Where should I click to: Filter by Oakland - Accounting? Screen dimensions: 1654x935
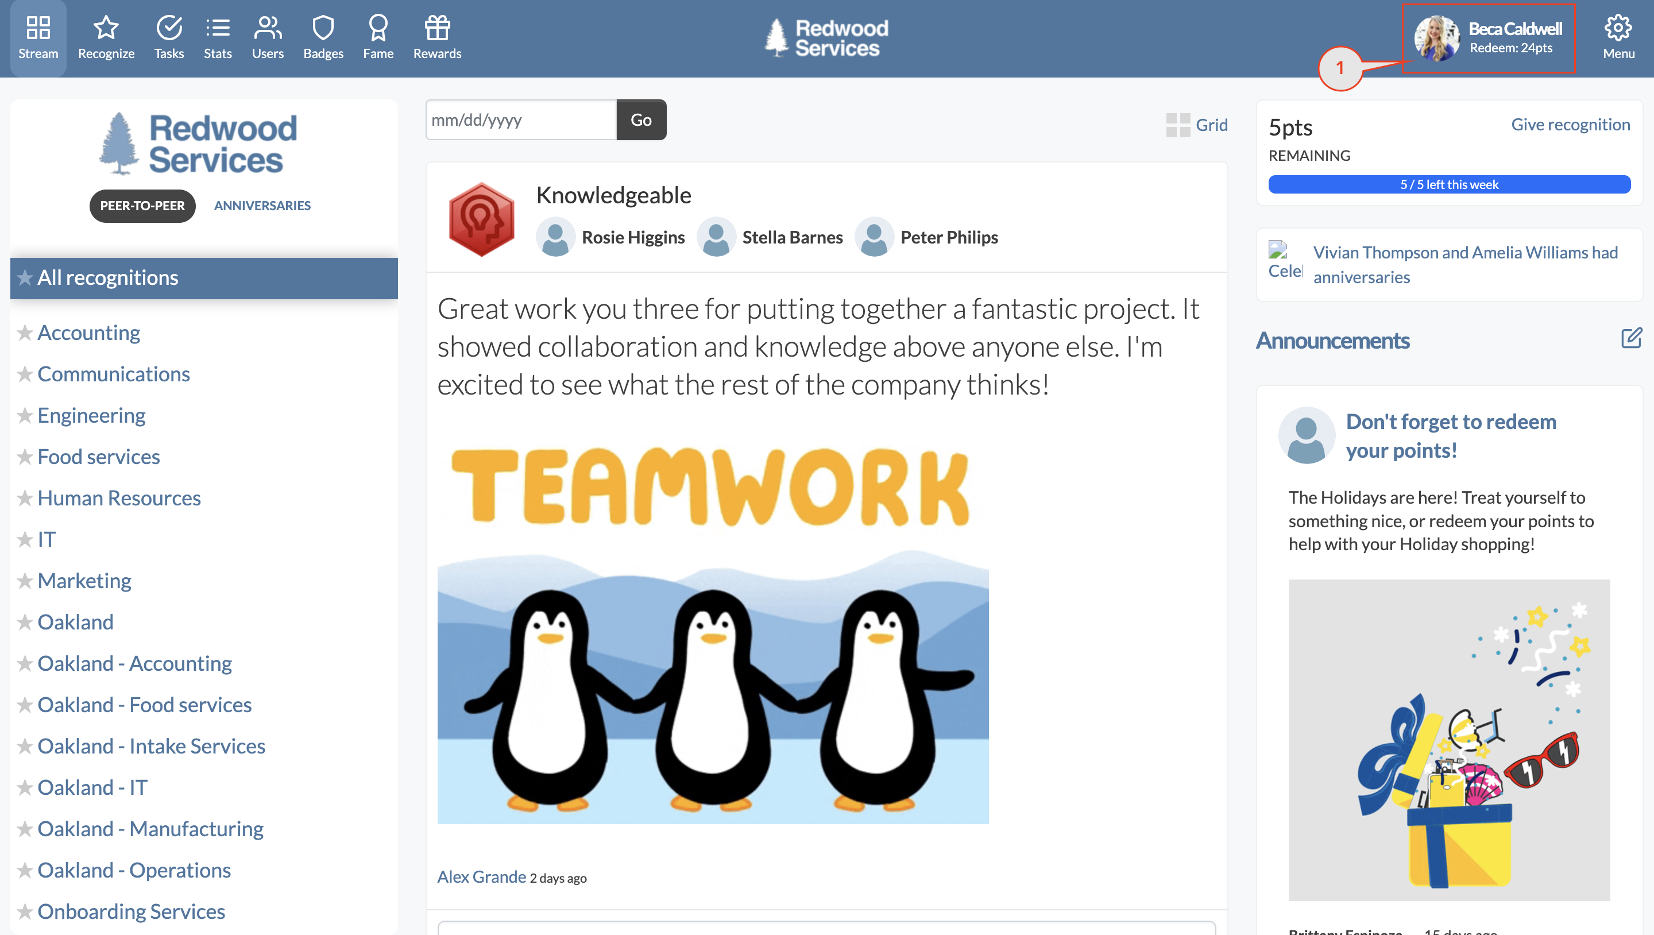[x=135, y=663]
